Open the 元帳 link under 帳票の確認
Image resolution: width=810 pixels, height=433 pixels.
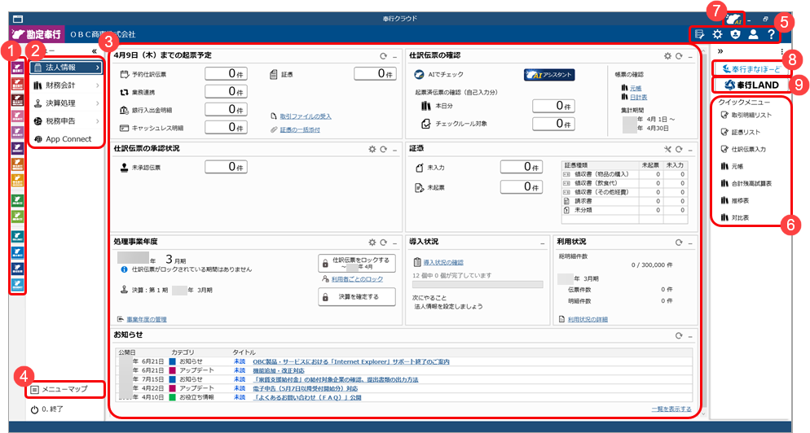coord(636,88)
